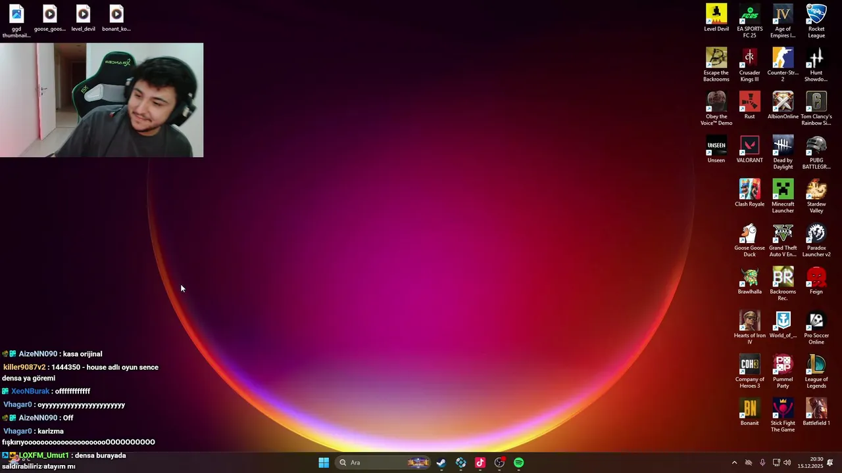Image resolution: width=842 pixels, height=473 pixels.
Task: Open the Windows Start menu
Action: (324, 462)
